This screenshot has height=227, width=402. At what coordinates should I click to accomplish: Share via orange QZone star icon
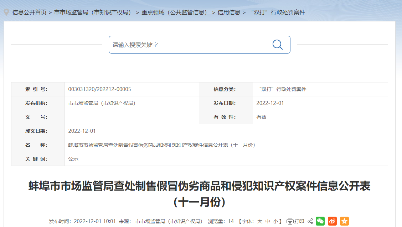[344, 221]
